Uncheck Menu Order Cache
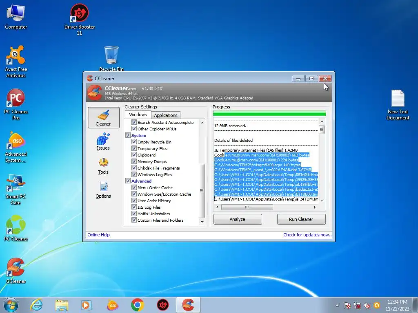 [x=134, y=187]
